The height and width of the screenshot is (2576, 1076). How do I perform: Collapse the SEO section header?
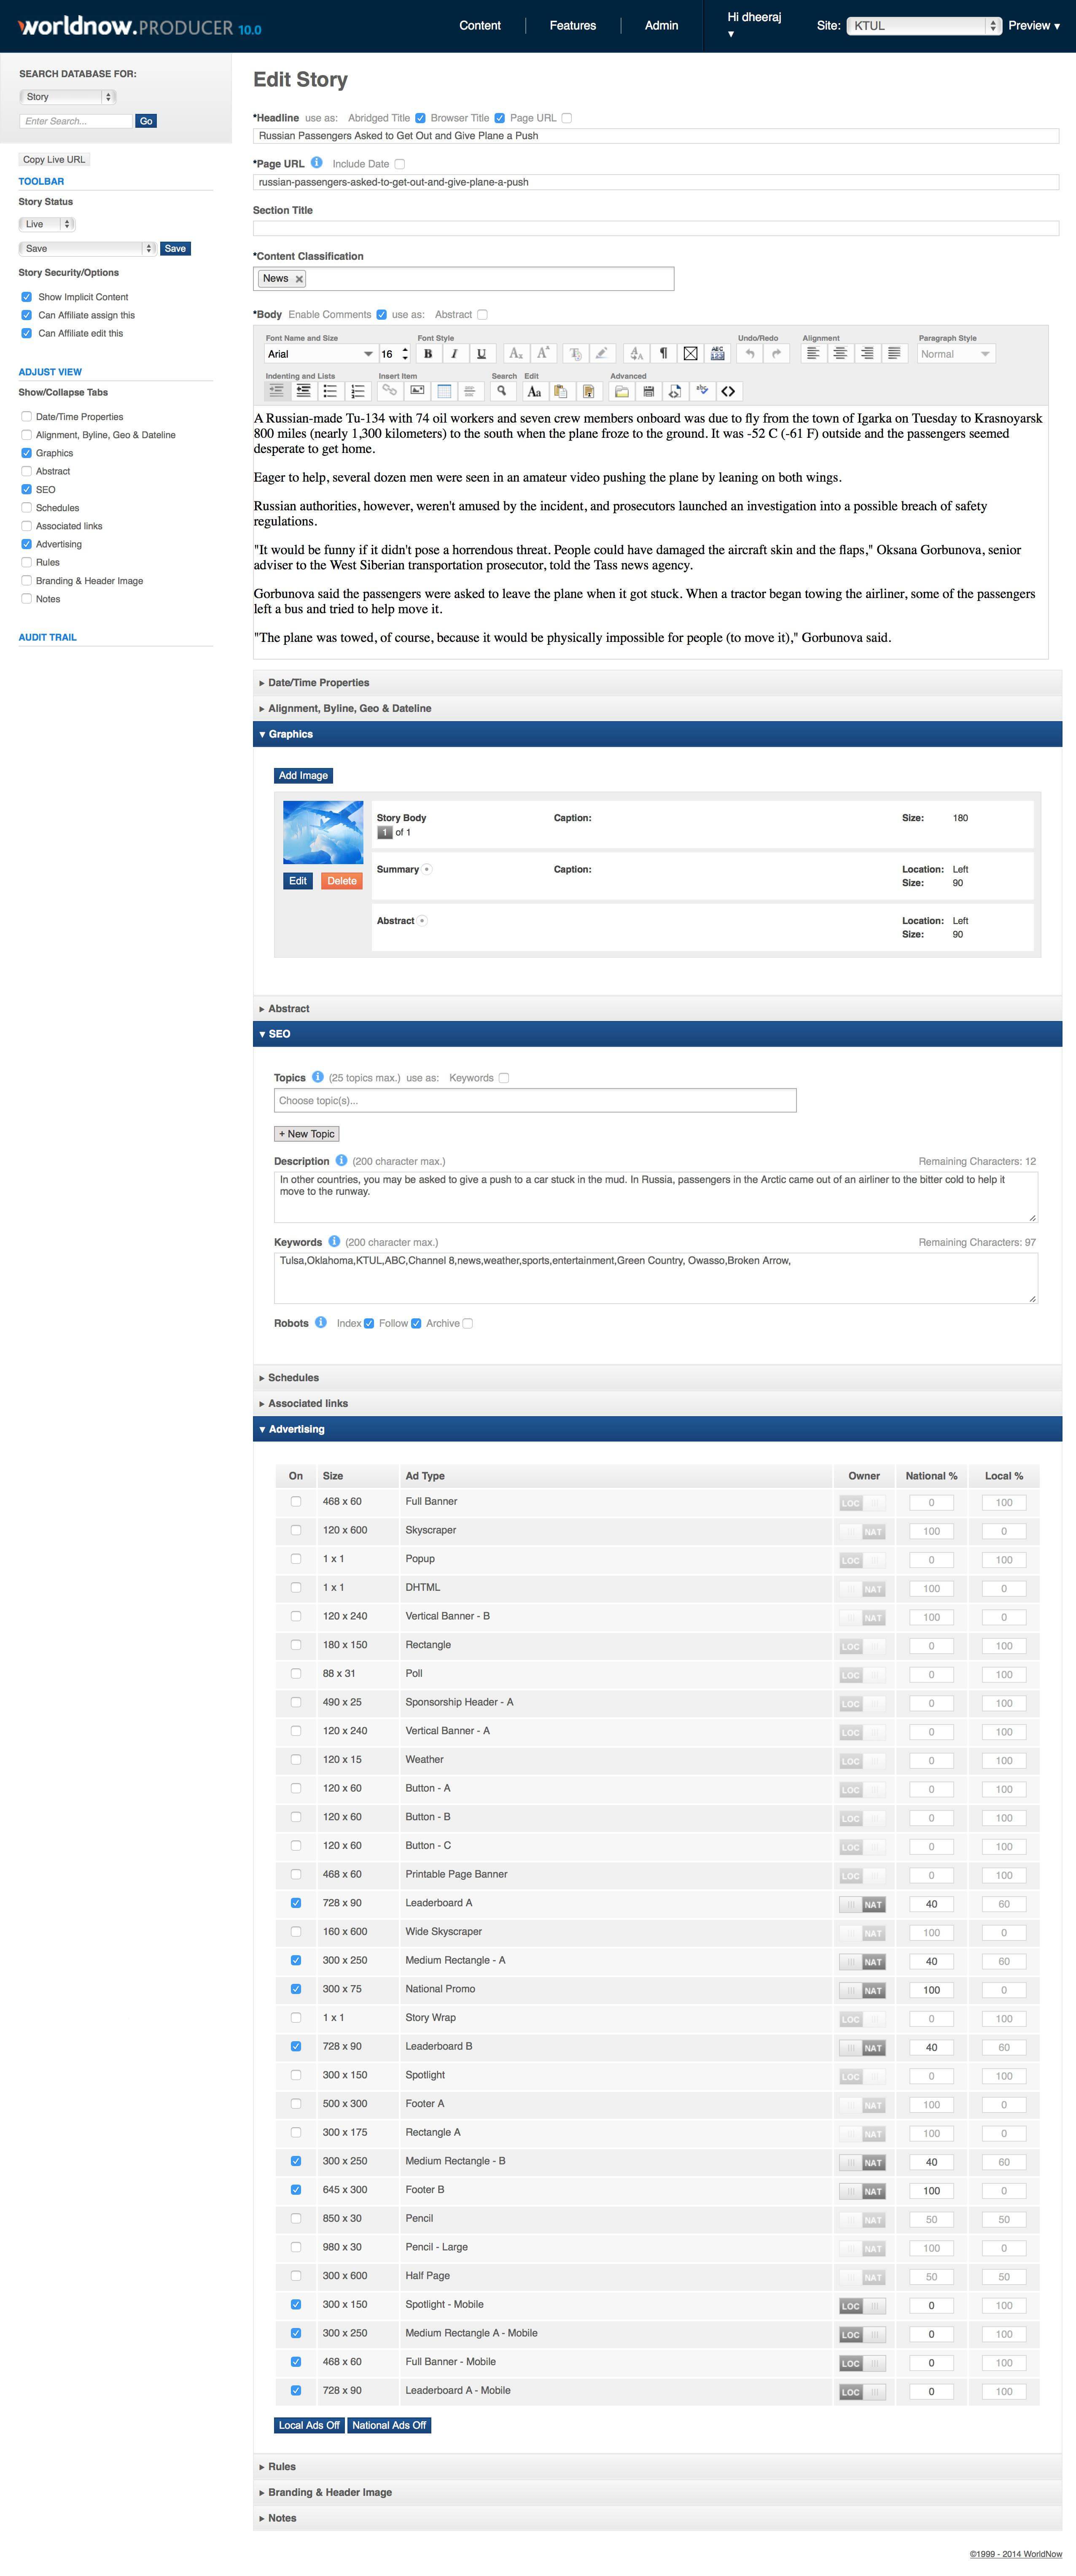657,1034
